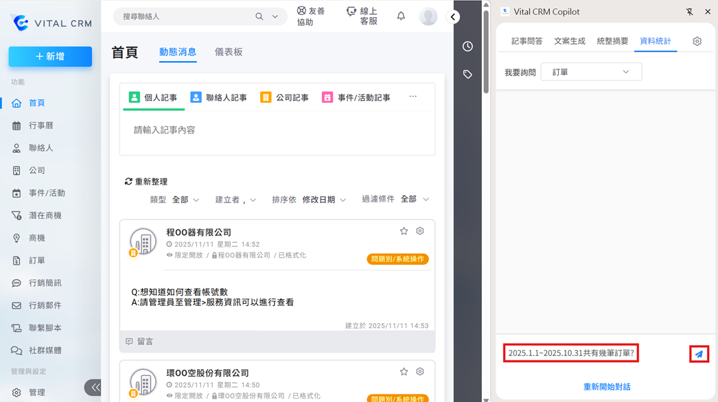
Task: Pin the Vital CRM Copilot panel
Action: click(x=690, y=12)
